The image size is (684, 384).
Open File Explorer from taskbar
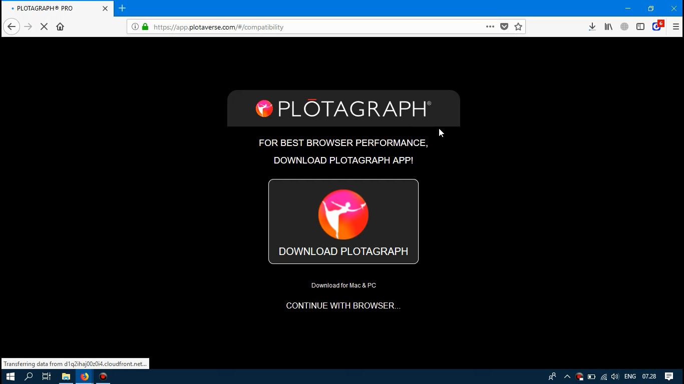tap(66, 376)
